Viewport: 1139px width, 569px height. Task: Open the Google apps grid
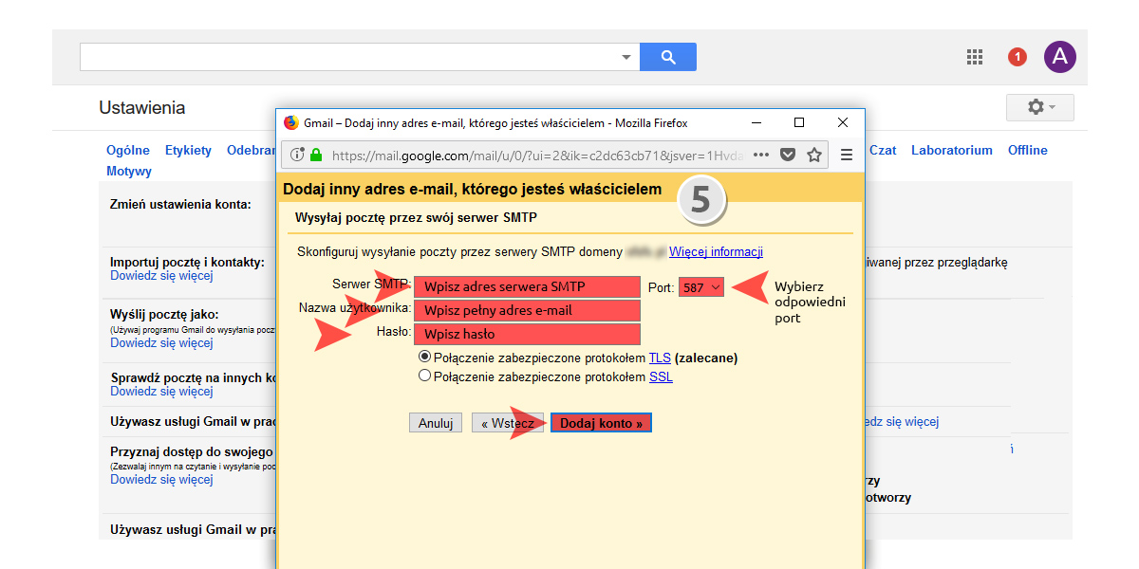(975, 57)
